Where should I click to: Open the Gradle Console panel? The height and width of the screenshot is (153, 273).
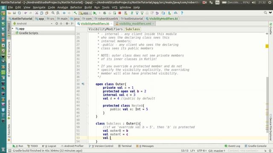coord(256,146)
